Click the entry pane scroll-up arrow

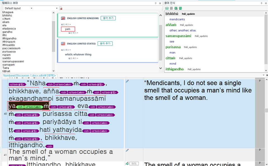[x=161, y=15]
